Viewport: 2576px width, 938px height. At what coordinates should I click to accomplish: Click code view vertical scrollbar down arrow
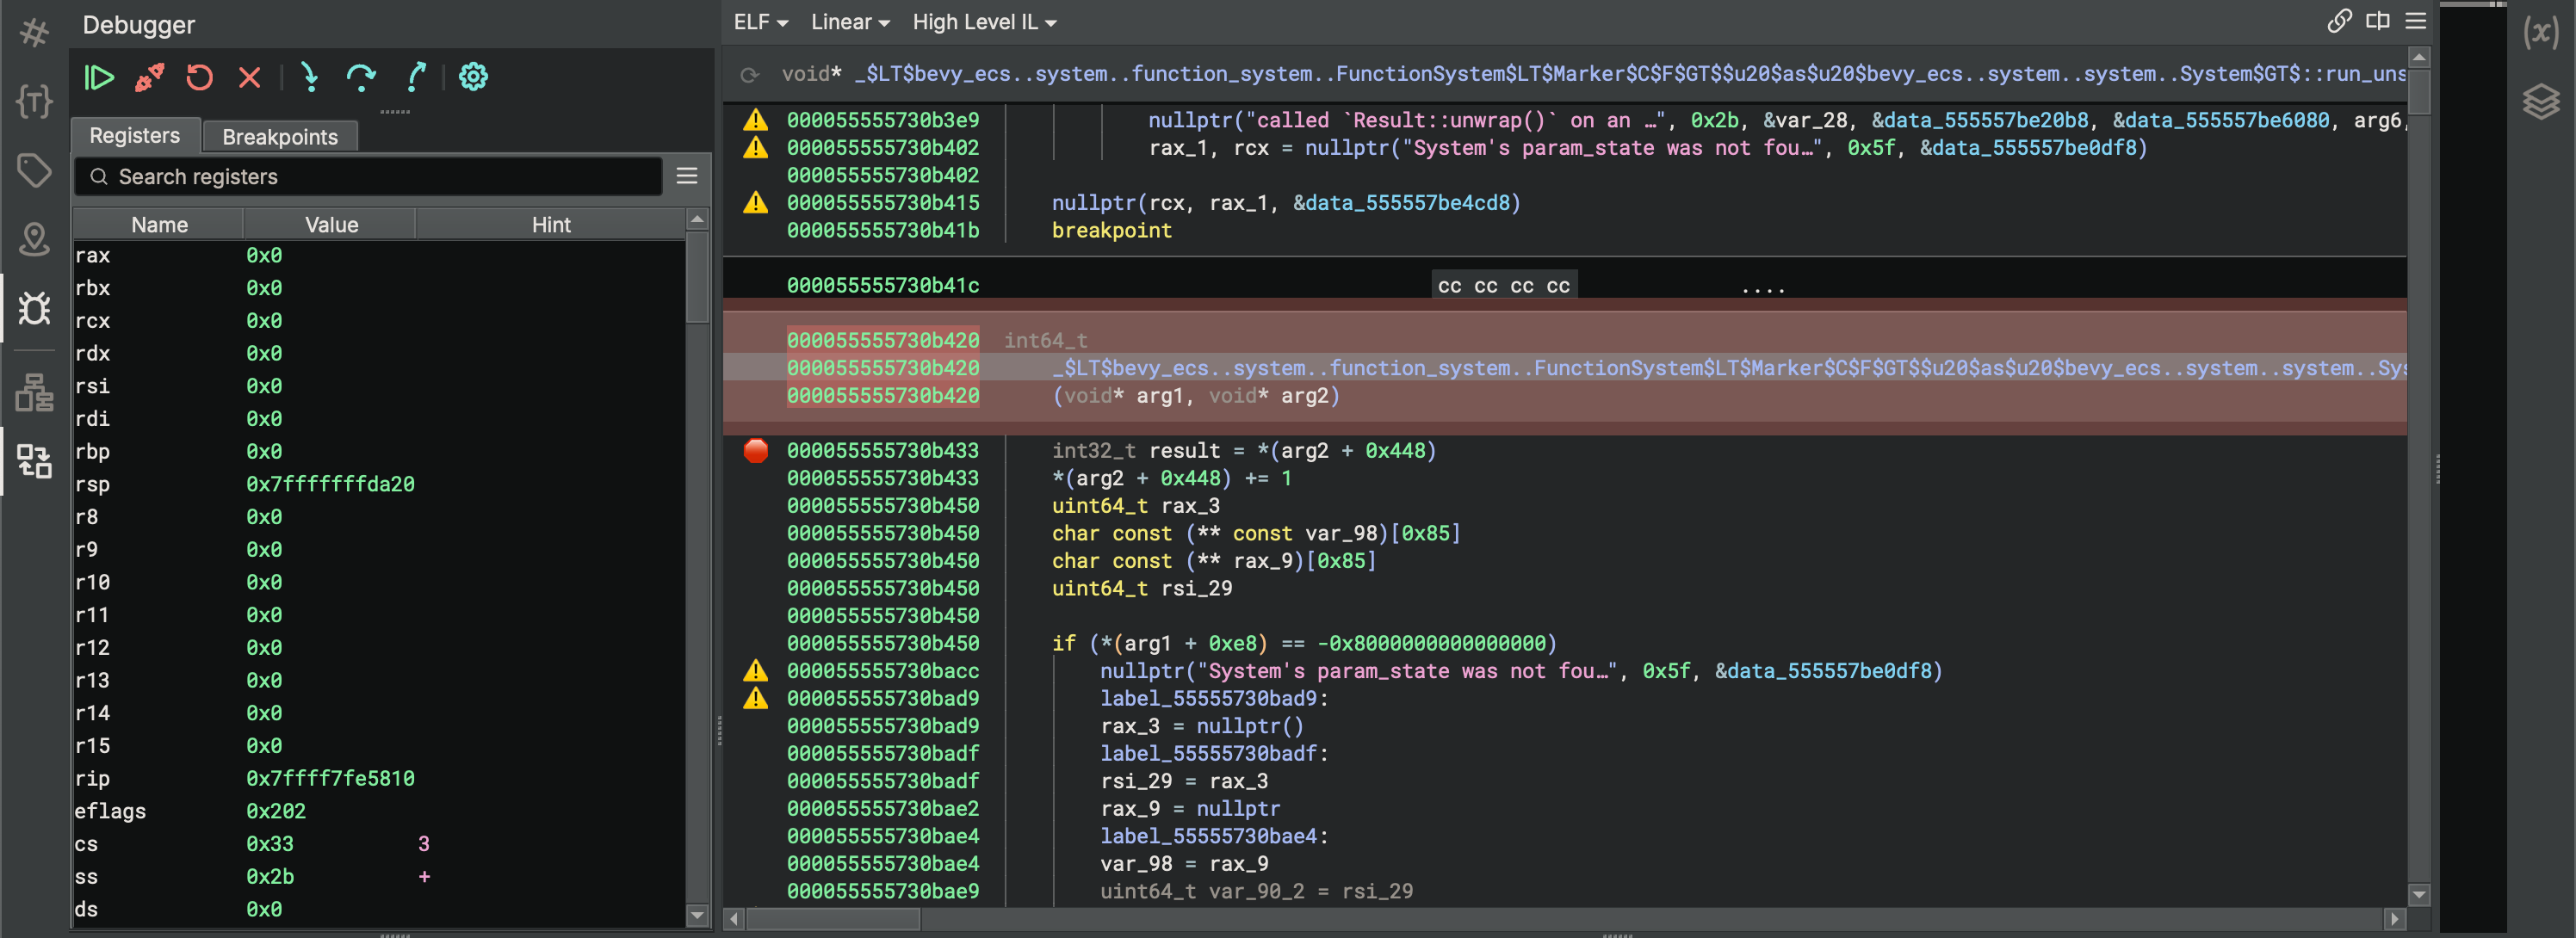(2419, 895)
